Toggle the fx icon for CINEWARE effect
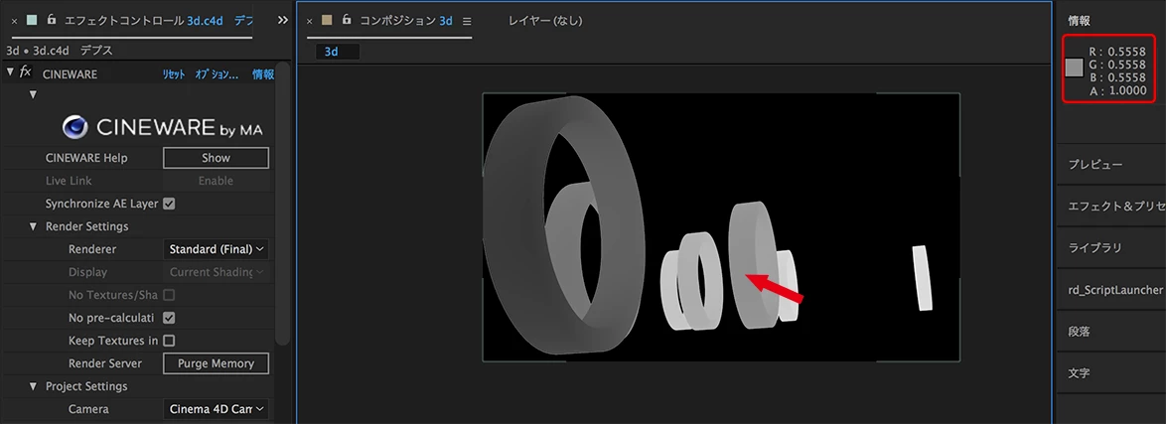Image resolution: width=1166 pixels, height=424 pixels. click(25, 72)
